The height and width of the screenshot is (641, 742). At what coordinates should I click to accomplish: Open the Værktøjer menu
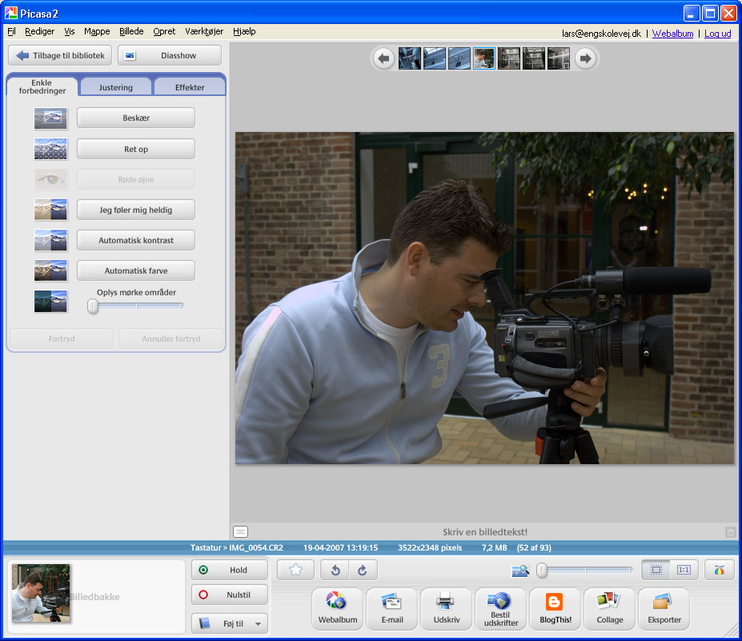(203, 31)
